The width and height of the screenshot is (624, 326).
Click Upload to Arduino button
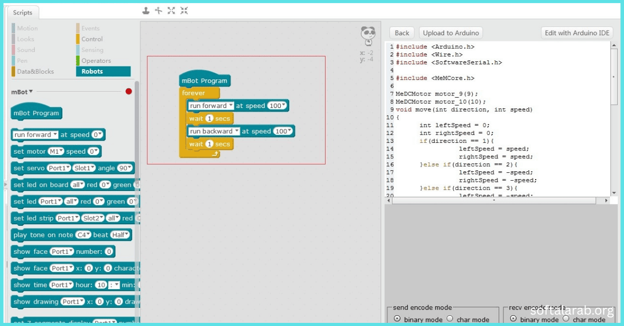[451, 33]
